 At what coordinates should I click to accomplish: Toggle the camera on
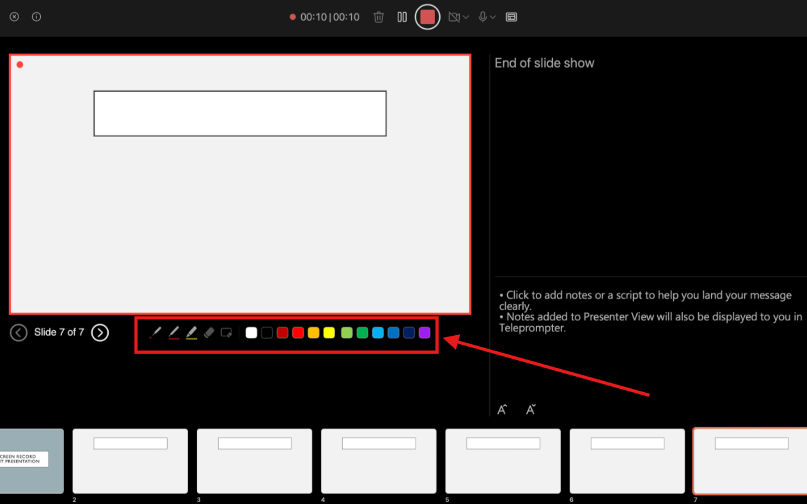point(453,17)
